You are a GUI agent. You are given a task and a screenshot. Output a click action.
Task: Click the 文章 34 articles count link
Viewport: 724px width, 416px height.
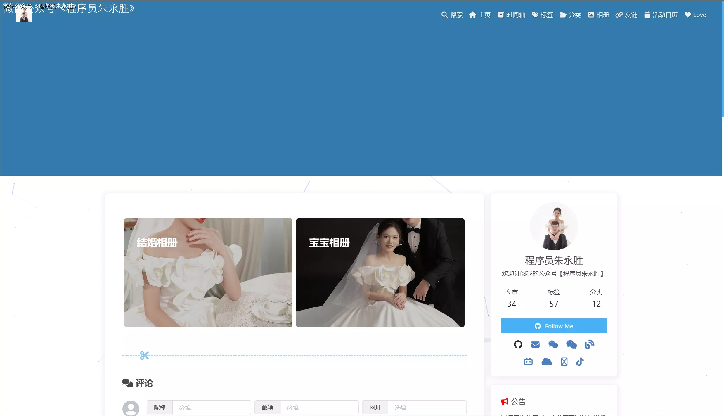tap(511, 298)
